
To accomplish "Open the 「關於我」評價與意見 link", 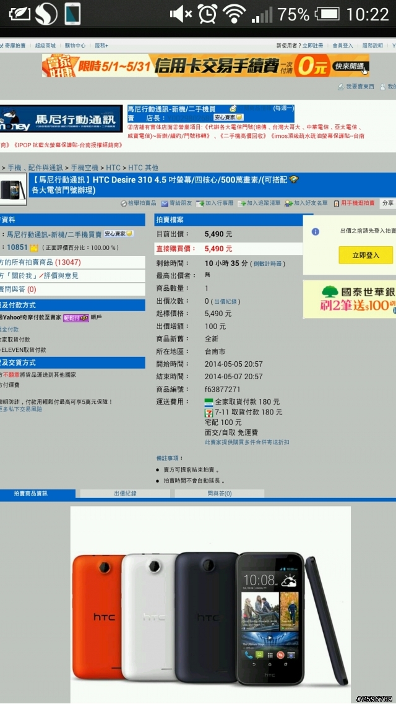I will [x=40, y=276].
